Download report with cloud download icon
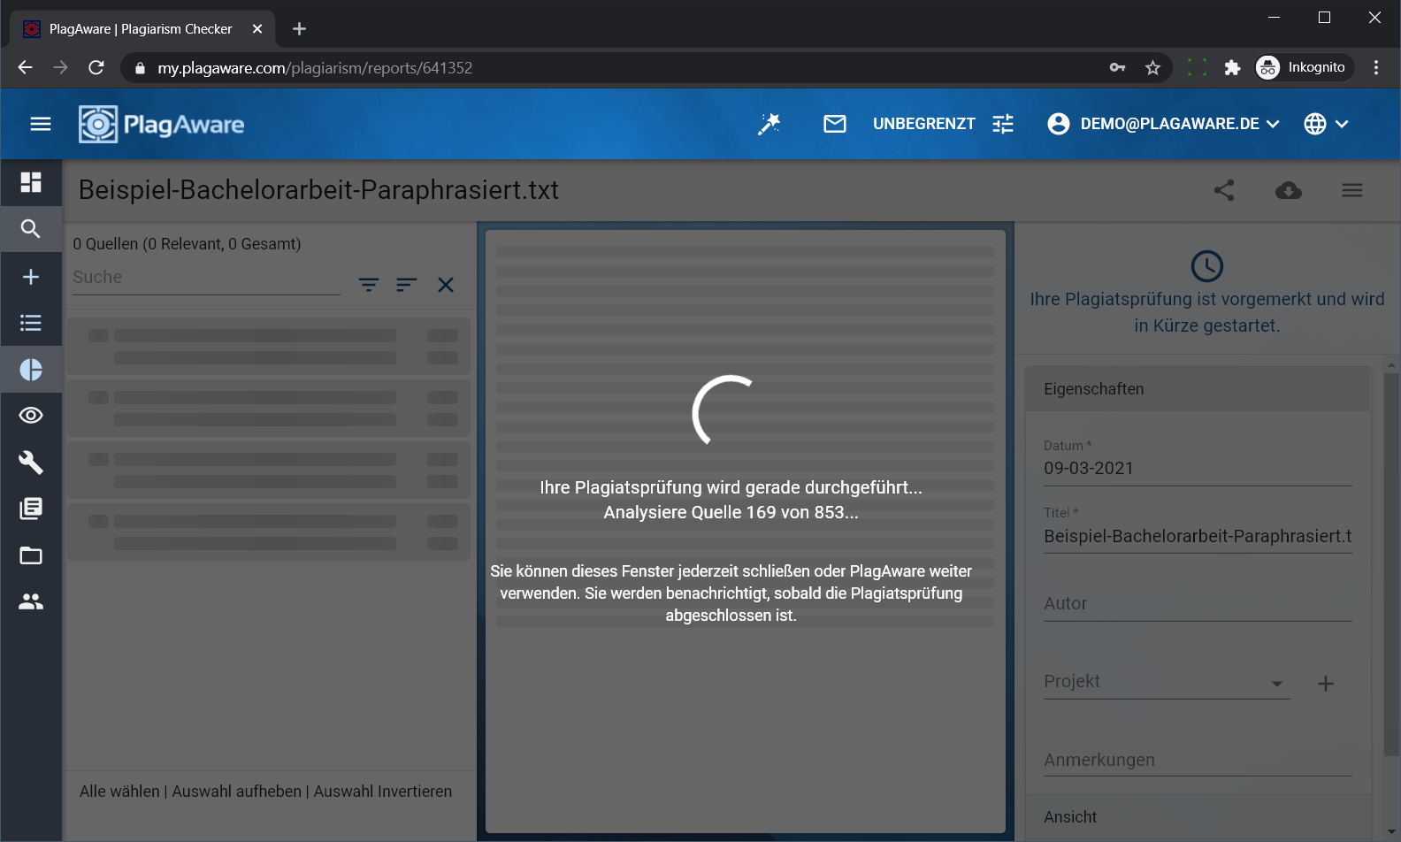Image resolution: width=1401 pixels, height=842 pixels. pos(1289,190)
